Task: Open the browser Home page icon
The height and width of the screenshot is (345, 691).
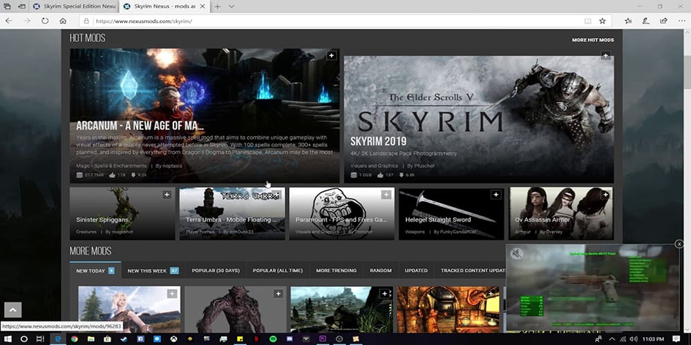Action: pyautogui.click(x=63, y=21)
